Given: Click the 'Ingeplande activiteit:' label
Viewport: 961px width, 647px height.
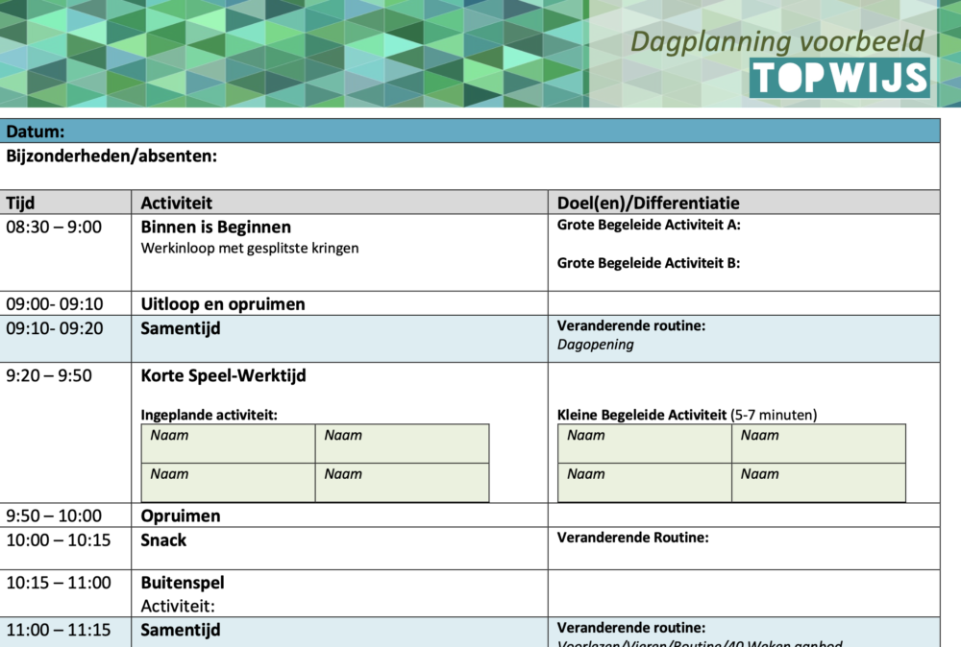Looking at the screenshot, I should (x=209, y=415).
